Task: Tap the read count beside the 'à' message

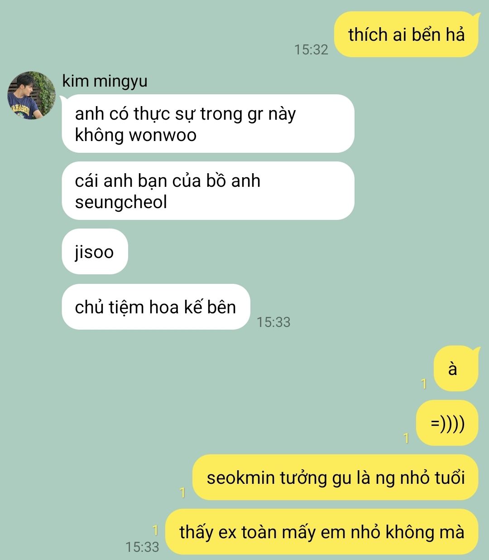Action: click(424, 384)
